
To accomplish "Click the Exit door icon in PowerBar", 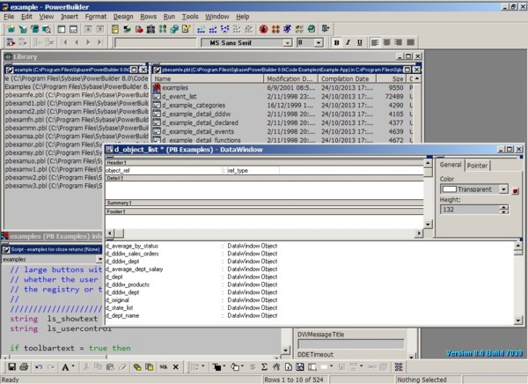I will click(x=325, y=29).
